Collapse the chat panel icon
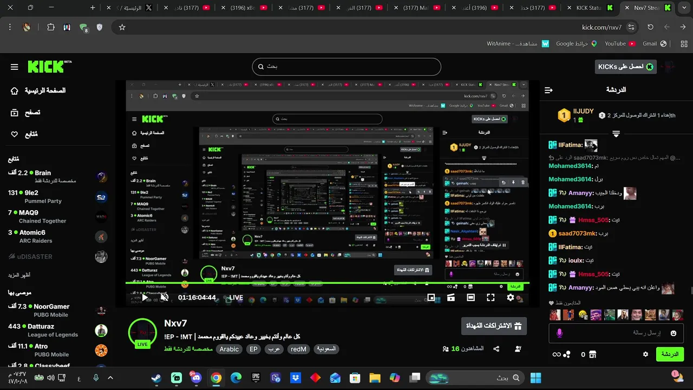The image size is (693, 390). (548, 90)
